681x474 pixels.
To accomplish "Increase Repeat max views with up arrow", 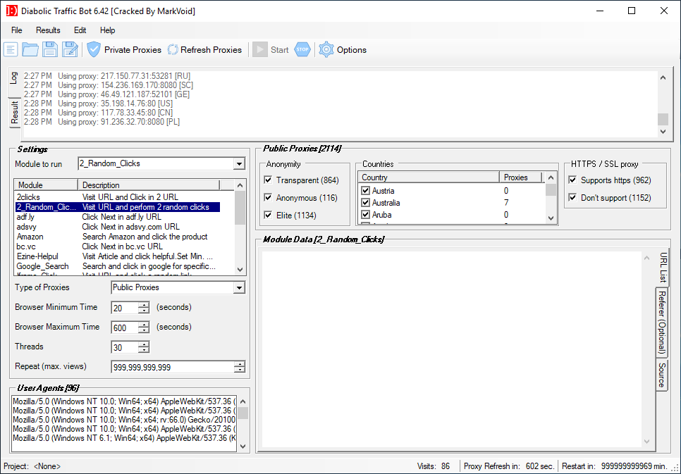I will point(239,364).
